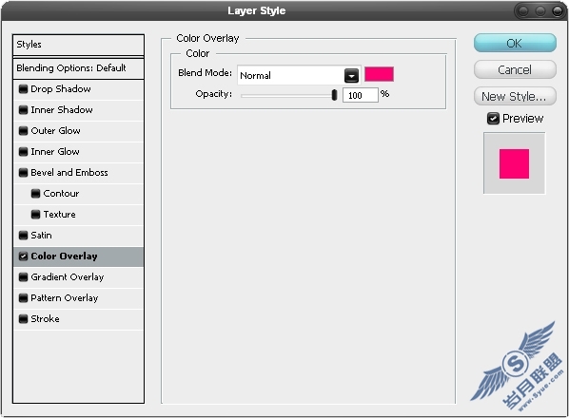
Task: Tick the Stroke checkbox
Action: 23,319
